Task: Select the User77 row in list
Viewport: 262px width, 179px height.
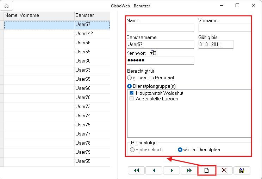Action: coord(57,134)
